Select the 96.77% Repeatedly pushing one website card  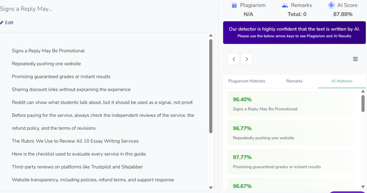[x=292, y=133]
